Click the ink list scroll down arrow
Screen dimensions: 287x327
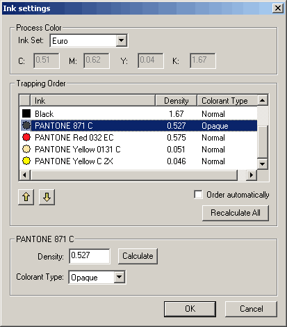[263, 164]
